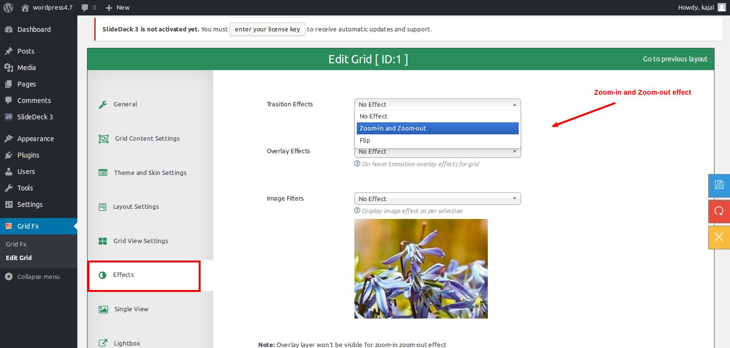730x348 pixels.
Task: Click Theme and Skin Settings icon
Action: (103, 173)
